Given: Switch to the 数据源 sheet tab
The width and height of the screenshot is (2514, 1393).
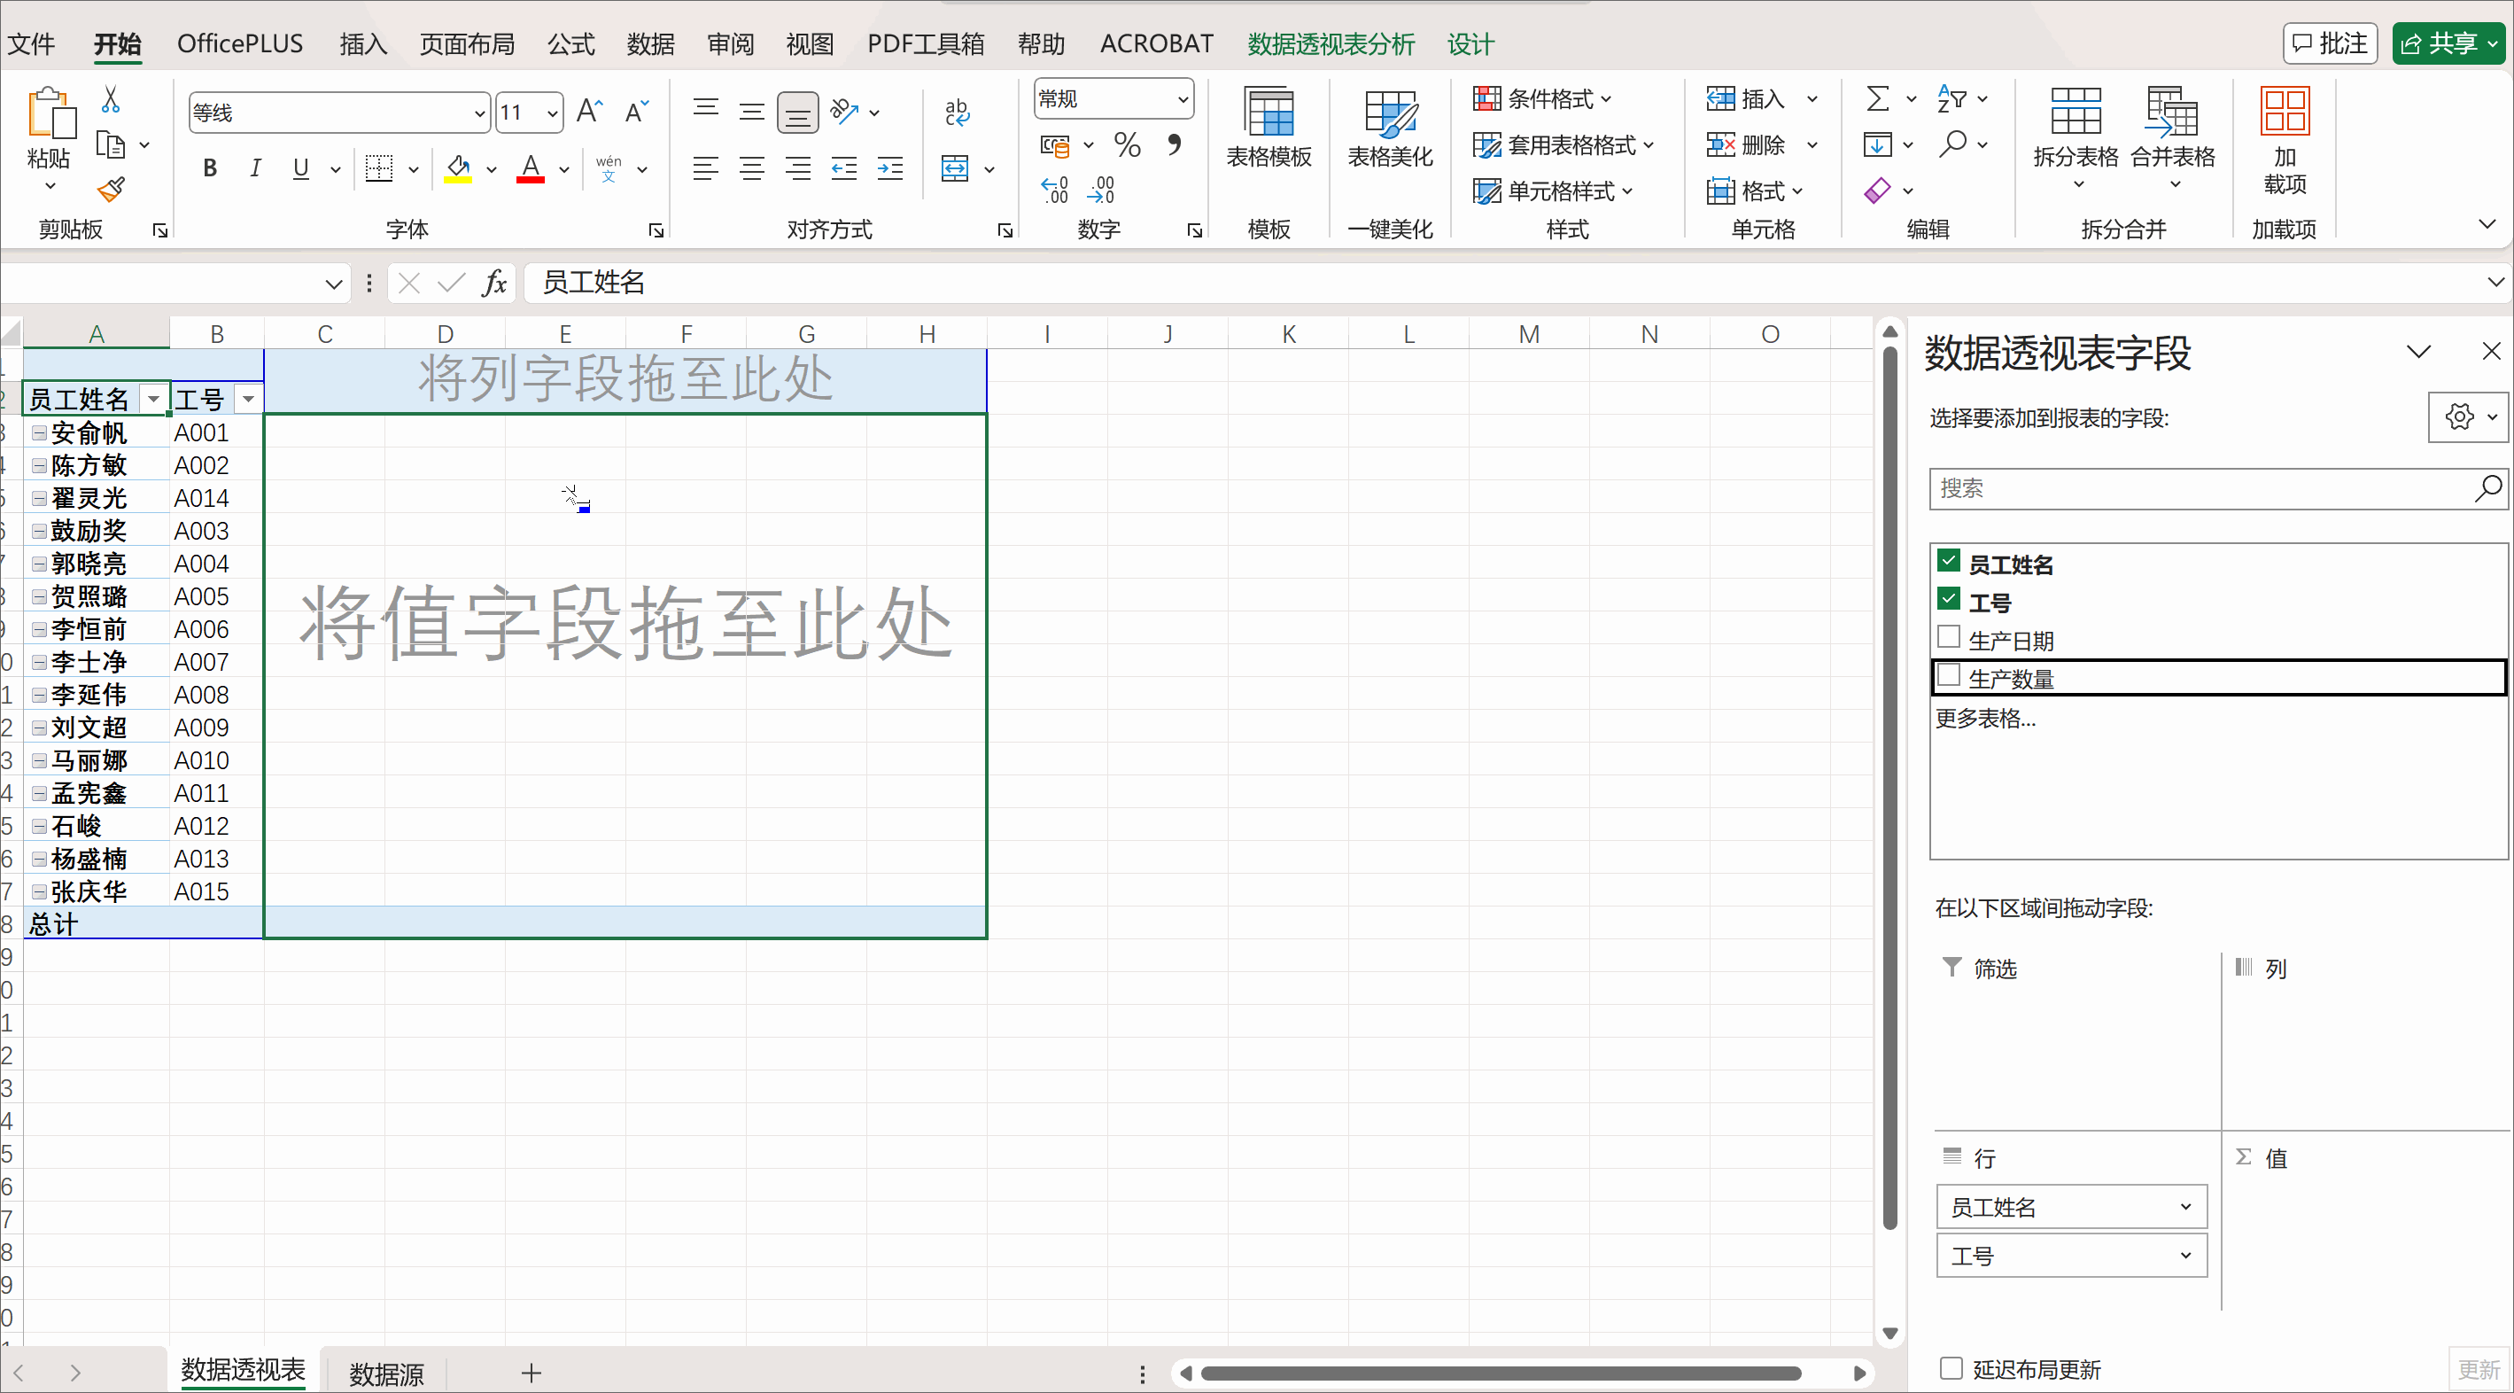Looking at the screenshot, I should 386,1374.
